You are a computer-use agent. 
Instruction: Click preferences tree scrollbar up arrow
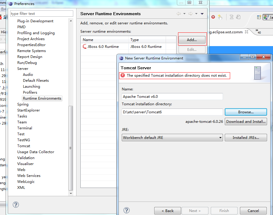71,21
